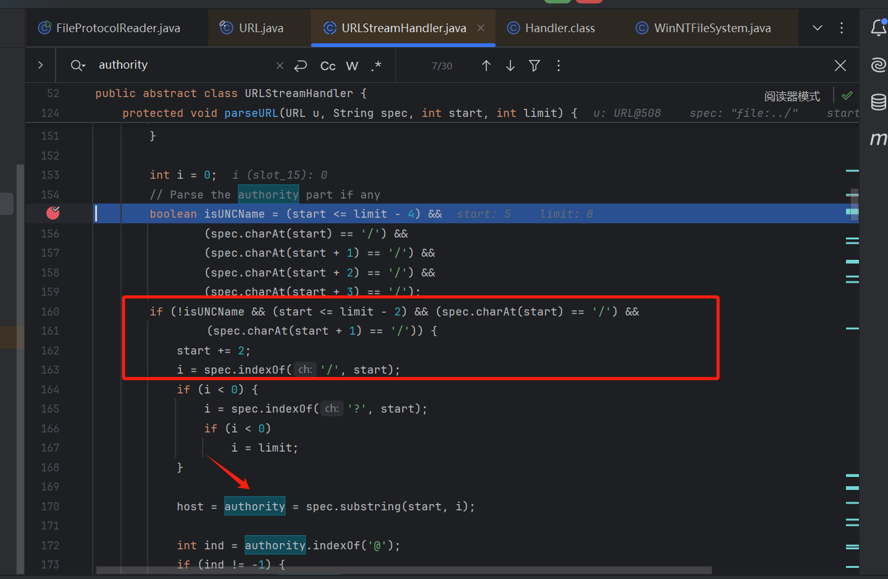This screenshot has height=579, width=888.
Task: Show the hidden editor tabs dropdown
Action: pyautogui.click(x=818, y=28)
